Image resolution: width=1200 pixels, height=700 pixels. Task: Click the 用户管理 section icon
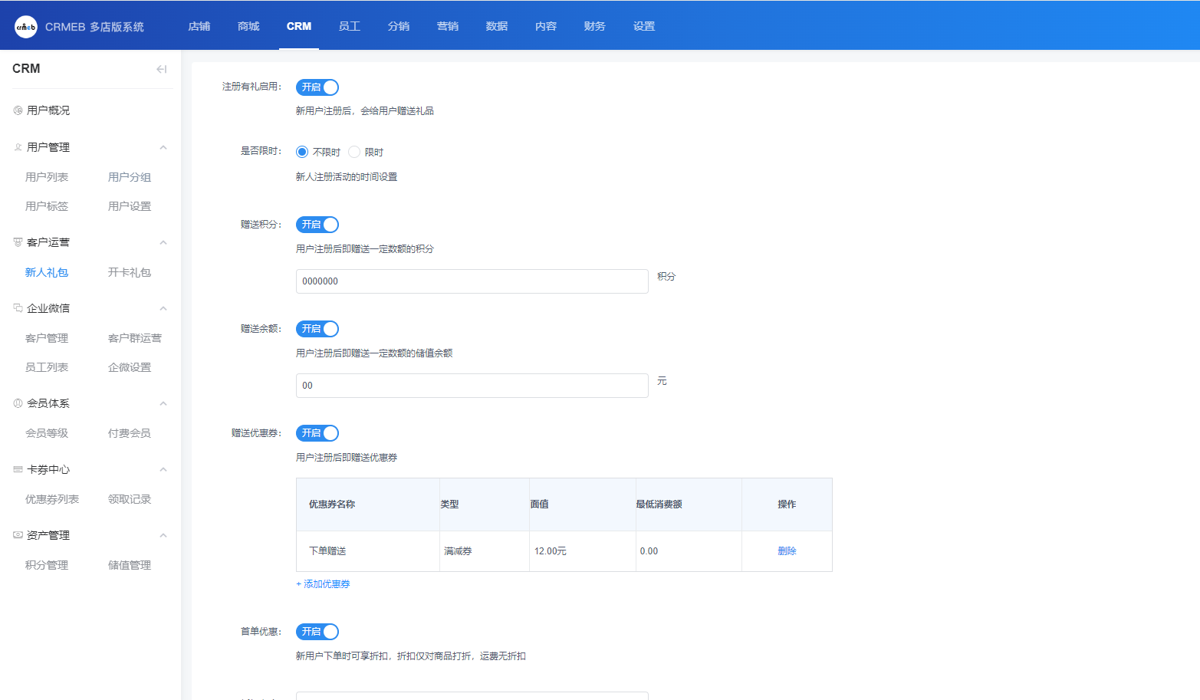tap(18, 147)
